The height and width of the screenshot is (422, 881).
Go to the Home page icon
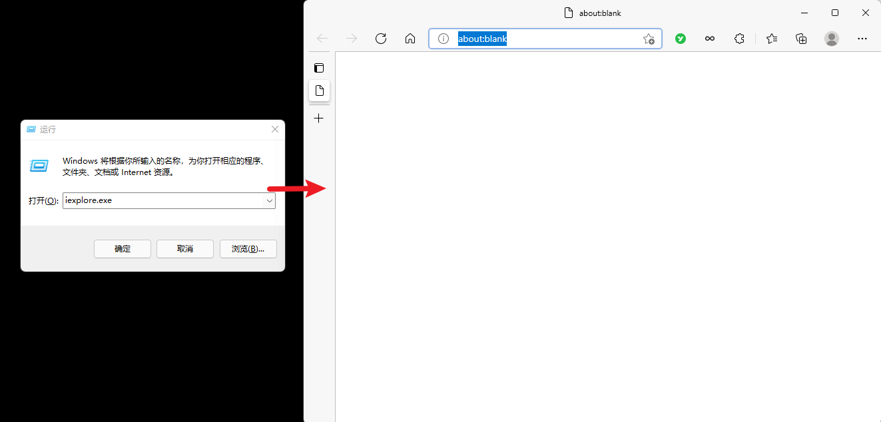pos(410,39)
